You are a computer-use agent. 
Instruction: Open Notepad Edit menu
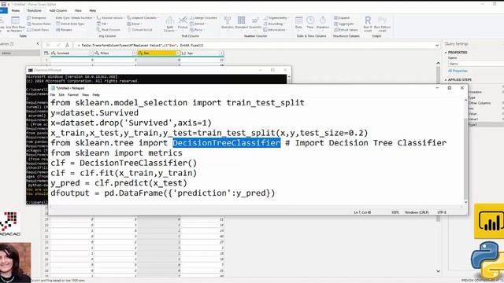pos(61,95)
